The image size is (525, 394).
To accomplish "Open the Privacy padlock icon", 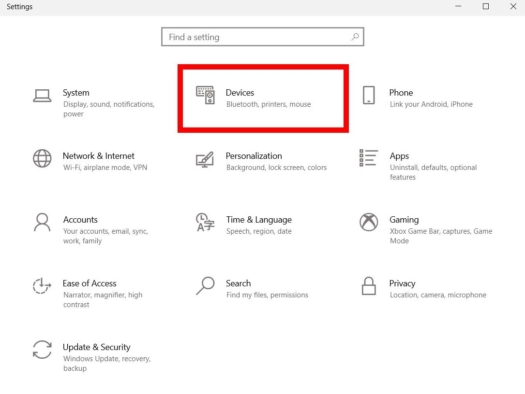I will [x=369, y=286].
